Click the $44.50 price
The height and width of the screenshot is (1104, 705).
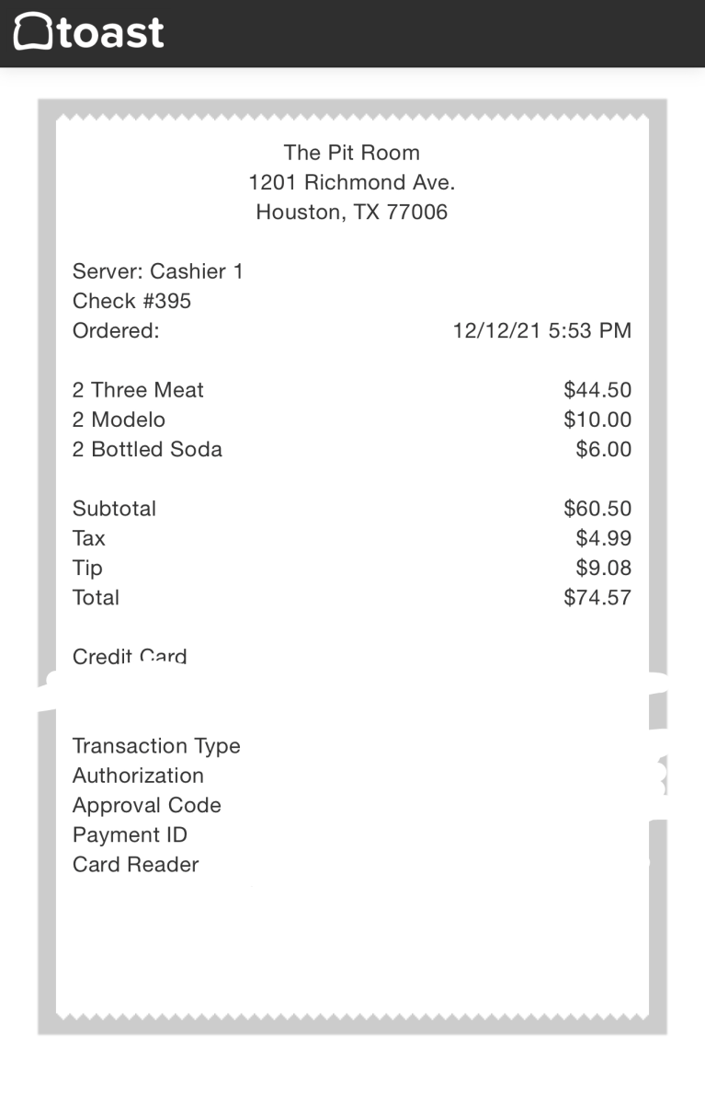[x=597, y=390]
